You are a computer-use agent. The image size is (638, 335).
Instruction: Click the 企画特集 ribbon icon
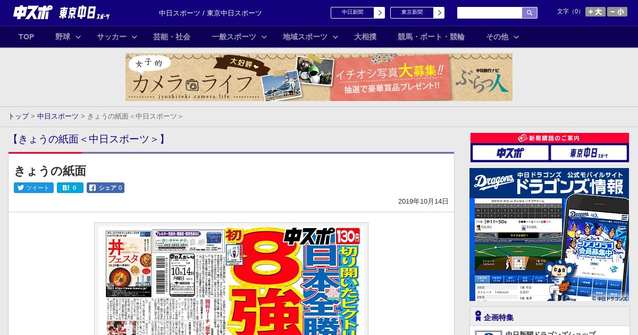pos(478,316)
